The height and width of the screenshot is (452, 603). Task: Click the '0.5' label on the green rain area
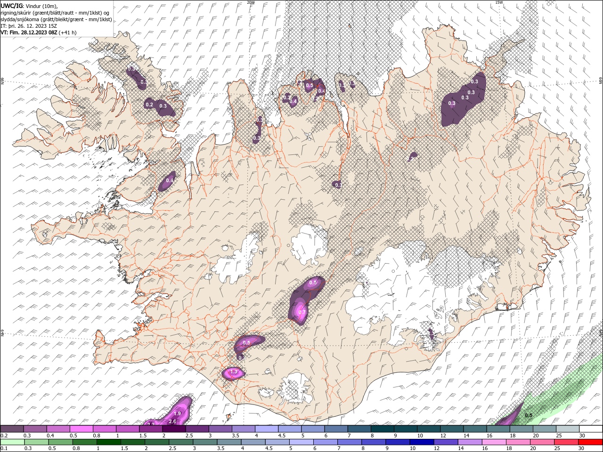(529, 416)
